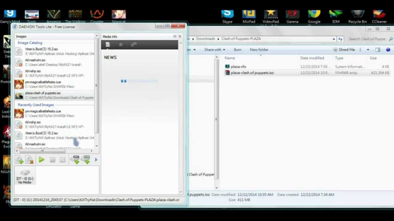Viewport: 394px width, 221px height.
Task: Select Hiren's BootCD 15.2.iso in Recently Used Images
Action: 54,135
